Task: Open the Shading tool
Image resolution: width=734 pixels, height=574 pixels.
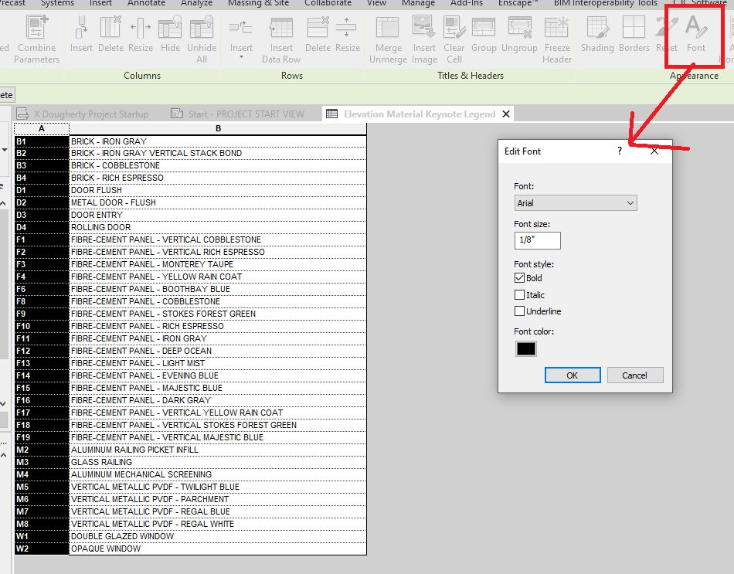Action: tap(597, 36)
